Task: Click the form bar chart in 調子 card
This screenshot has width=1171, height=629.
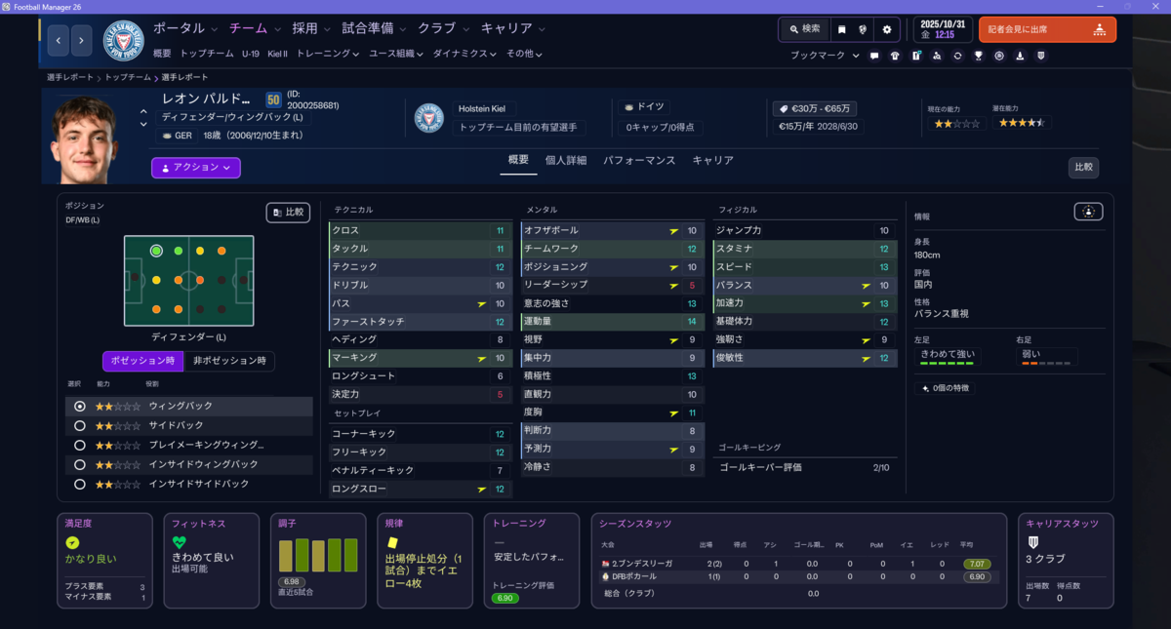Action: 317,555
